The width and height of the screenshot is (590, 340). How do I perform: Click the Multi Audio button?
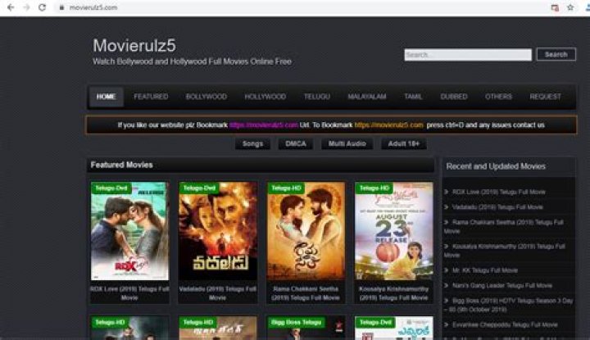pos(347,144)
